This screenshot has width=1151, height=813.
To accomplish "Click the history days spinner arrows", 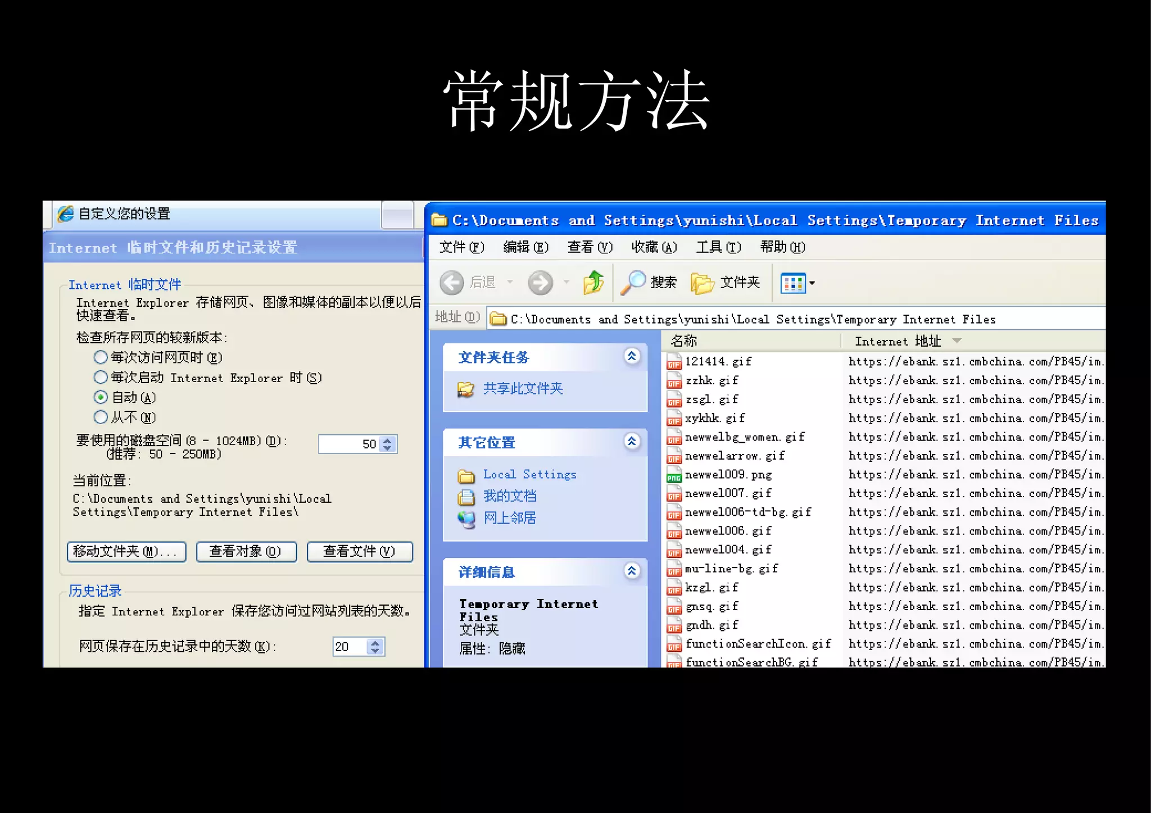I will click(375, 647).
